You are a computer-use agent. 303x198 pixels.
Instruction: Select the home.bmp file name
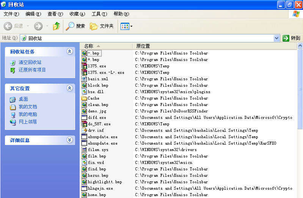97,195
